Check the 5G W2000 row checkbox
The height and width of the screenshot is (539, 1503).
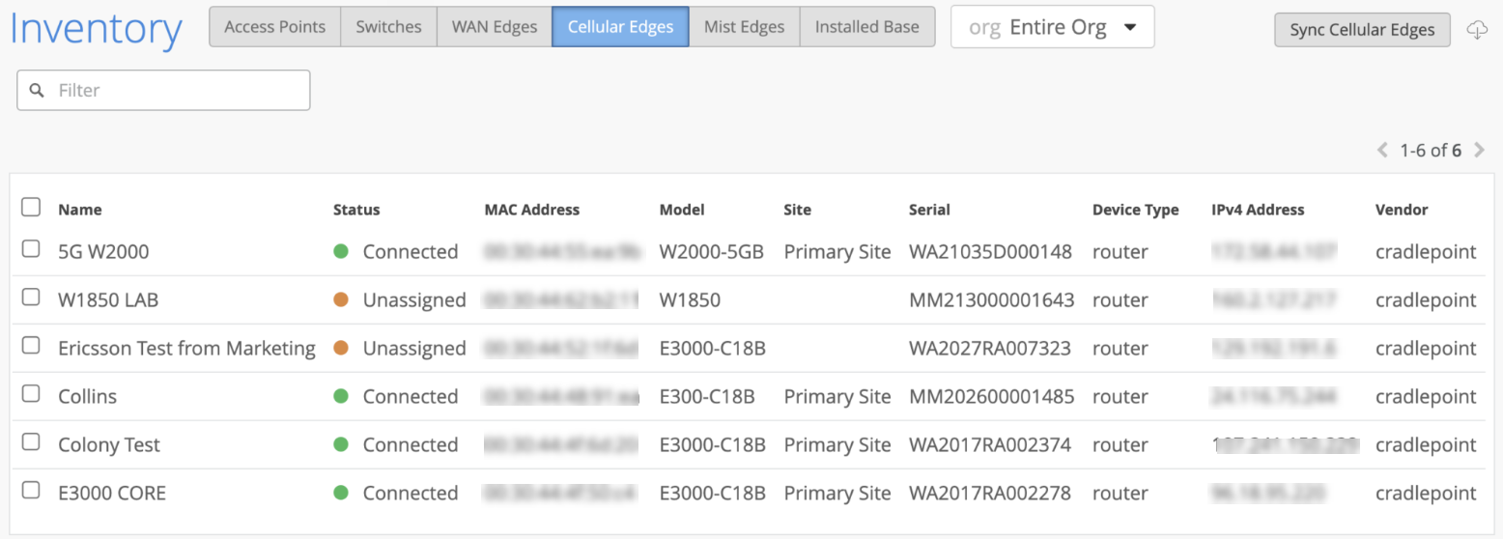(31, 249)
